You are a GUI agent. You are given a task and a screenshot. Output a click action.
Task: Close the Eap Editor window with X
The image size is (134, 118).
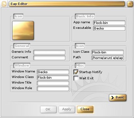pos(130,4)
